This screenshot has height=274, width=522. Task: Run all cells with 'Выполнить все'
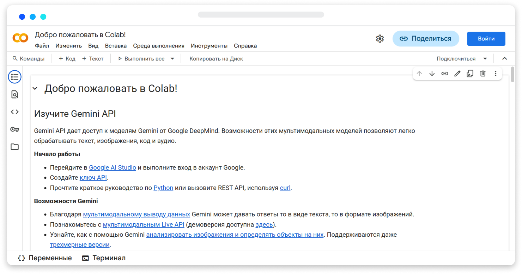click(x=141, y=59)
